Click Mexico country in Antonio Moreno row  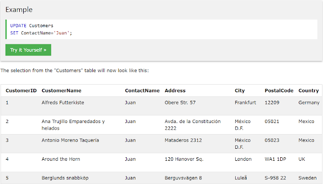tap(306, 140)
